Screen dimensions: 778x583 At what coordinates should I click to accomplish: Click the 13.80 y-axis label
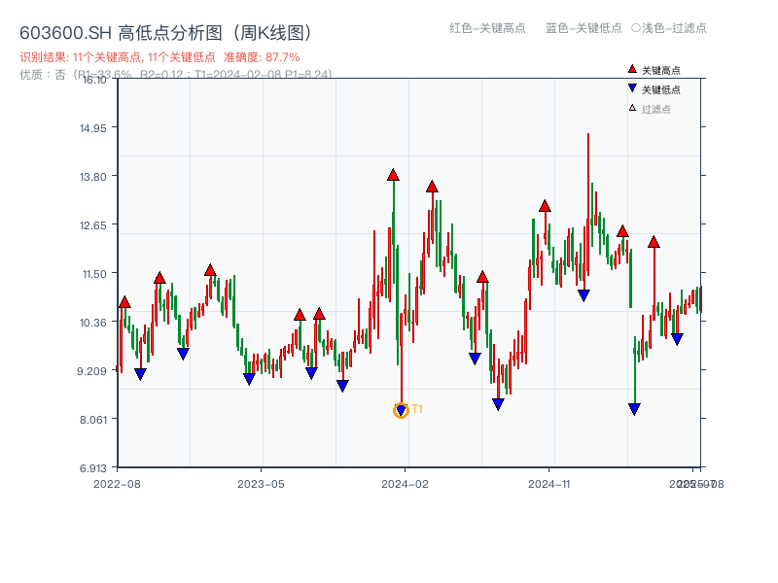coord(92,177)
